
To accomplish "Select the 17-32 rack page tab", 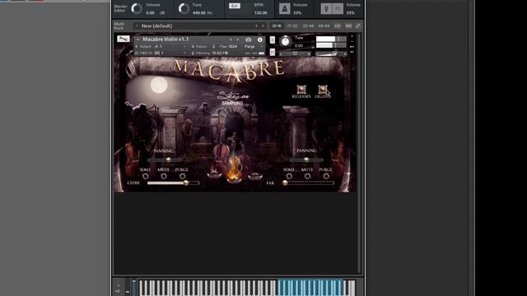I will tap(292, 25).
